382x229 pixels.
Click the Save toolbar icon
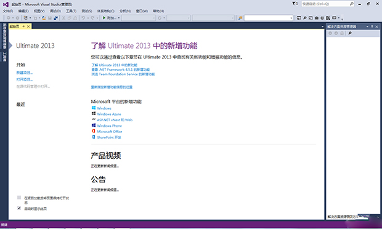[x=50, y=18]
